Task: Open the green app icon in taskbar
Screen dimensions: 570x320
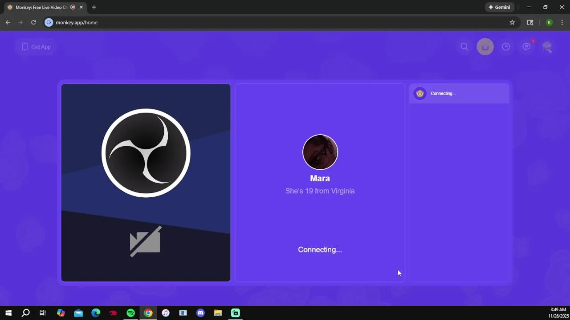Action: (x=236, y=313)
